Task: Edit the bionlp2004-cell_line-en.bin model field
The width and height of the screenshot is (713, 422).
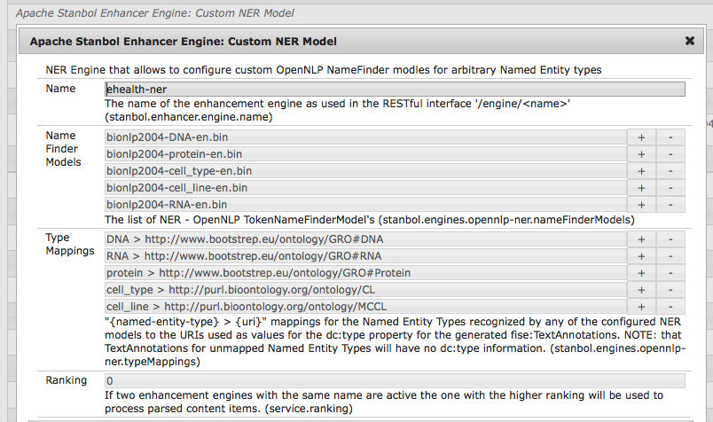Action: 364,188
